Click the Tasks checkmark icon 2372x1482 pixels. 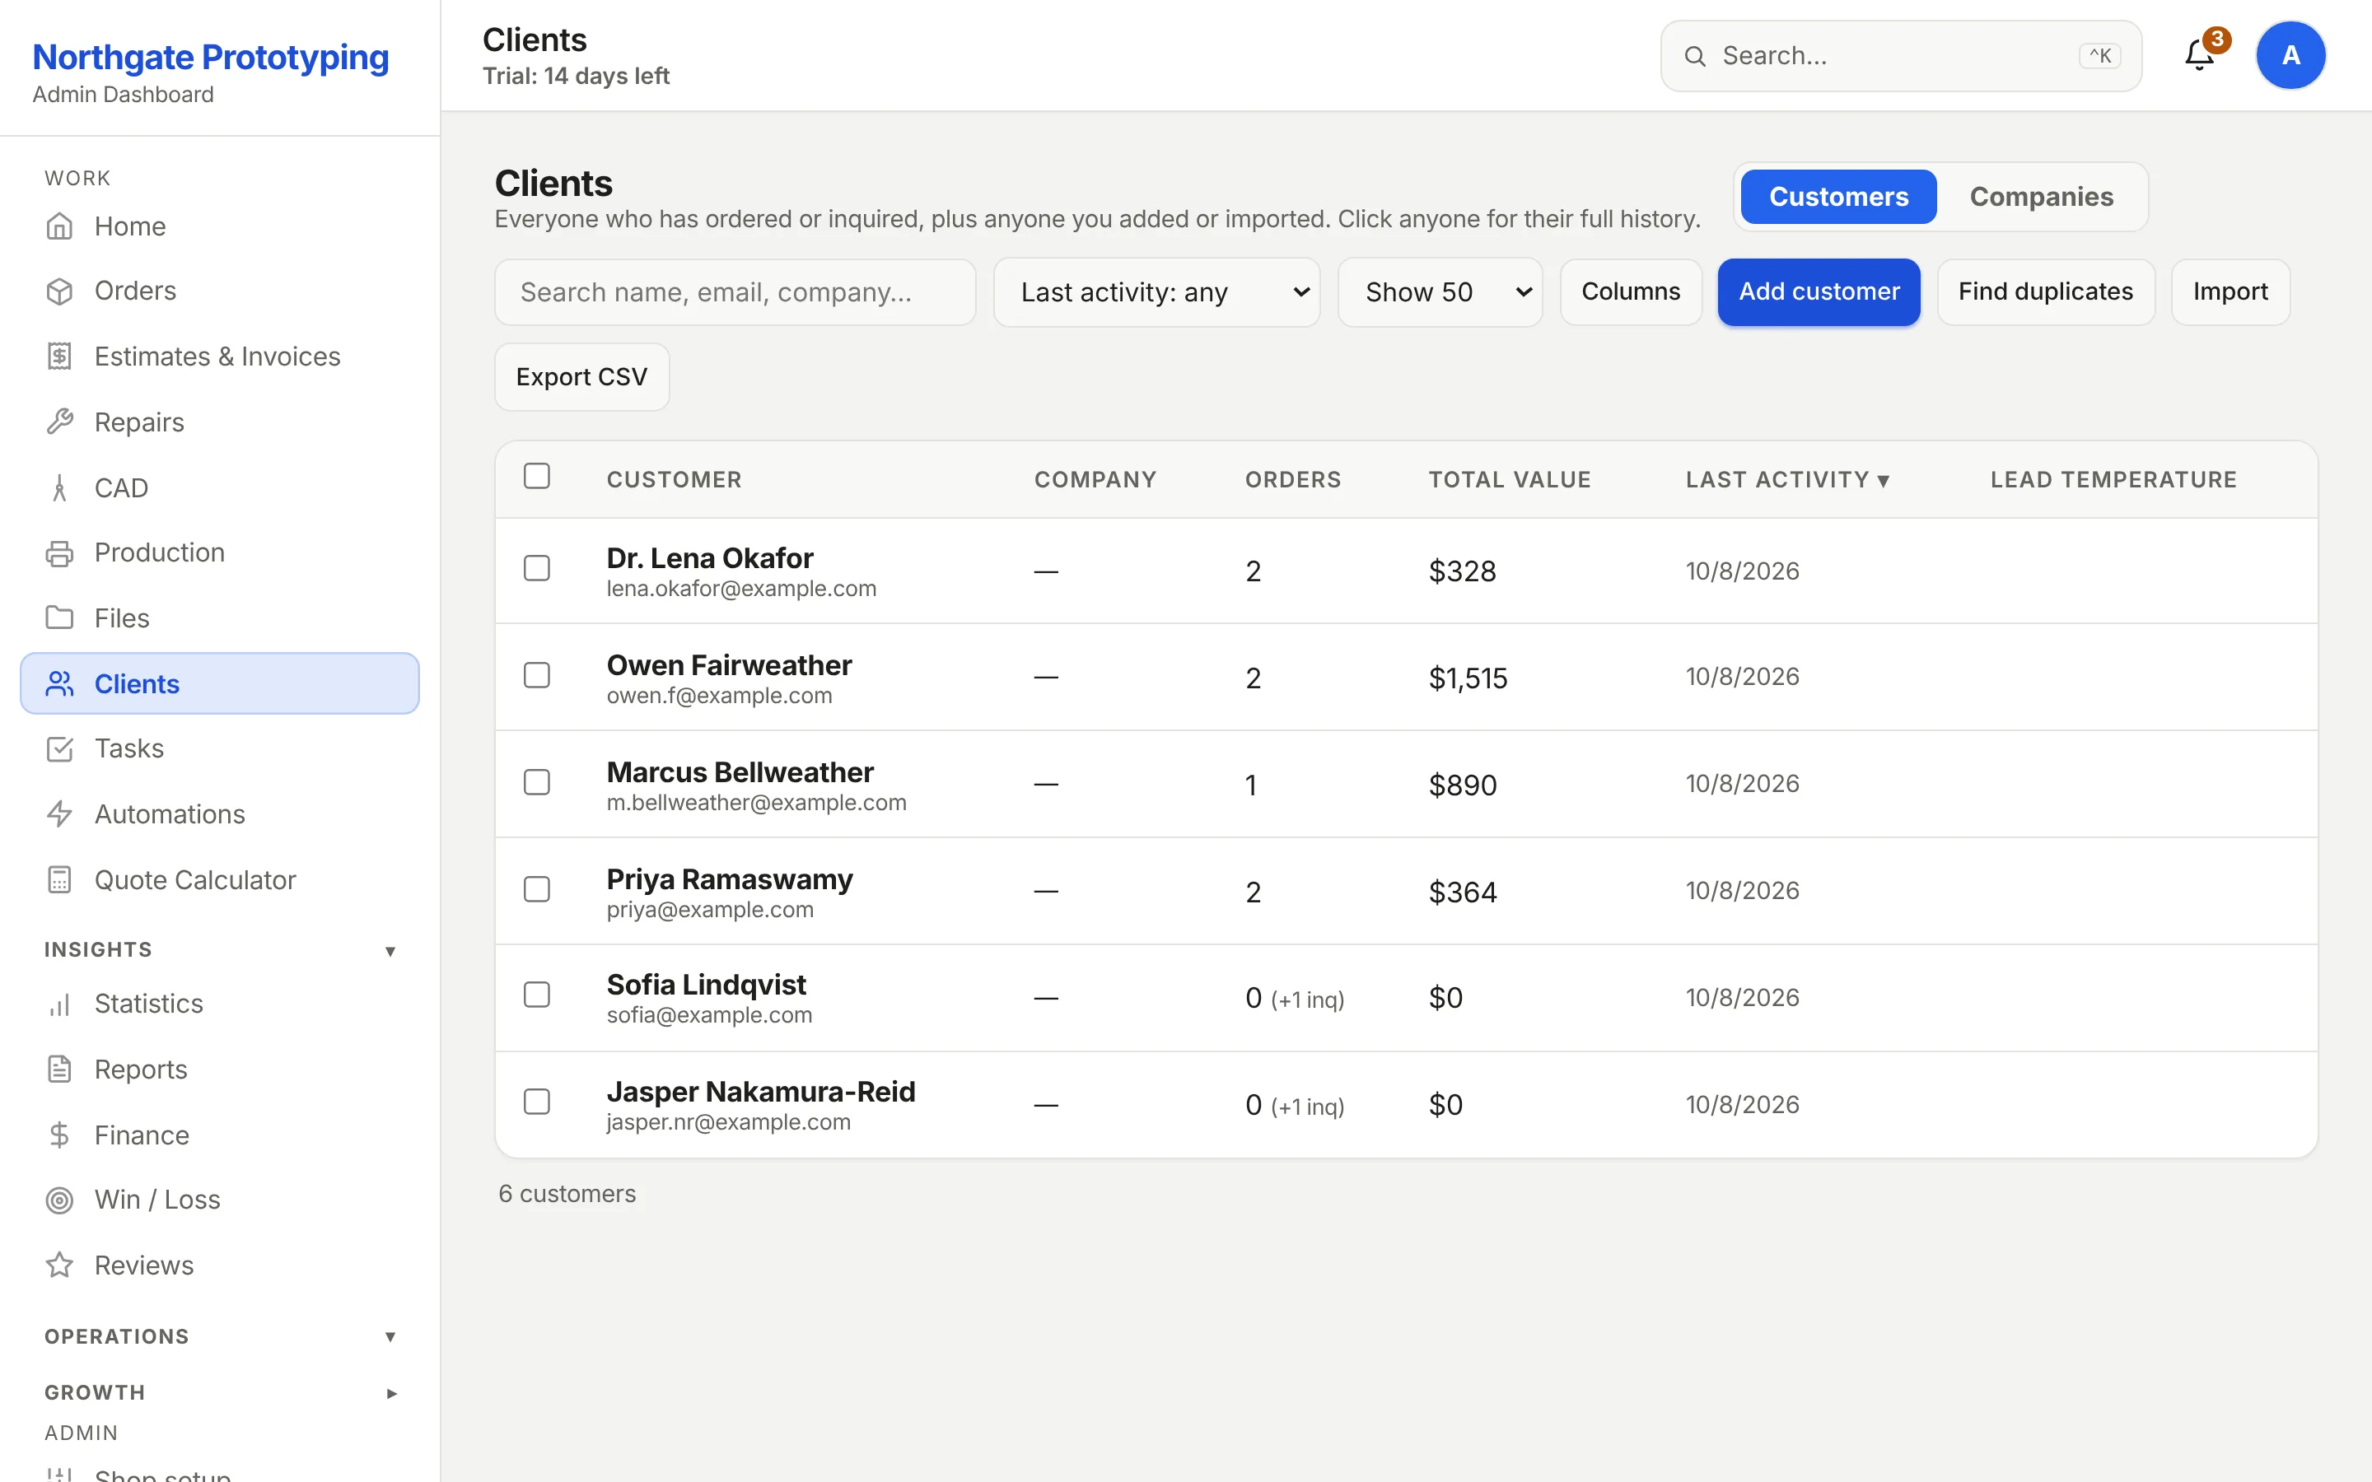(x=60, y=749)
